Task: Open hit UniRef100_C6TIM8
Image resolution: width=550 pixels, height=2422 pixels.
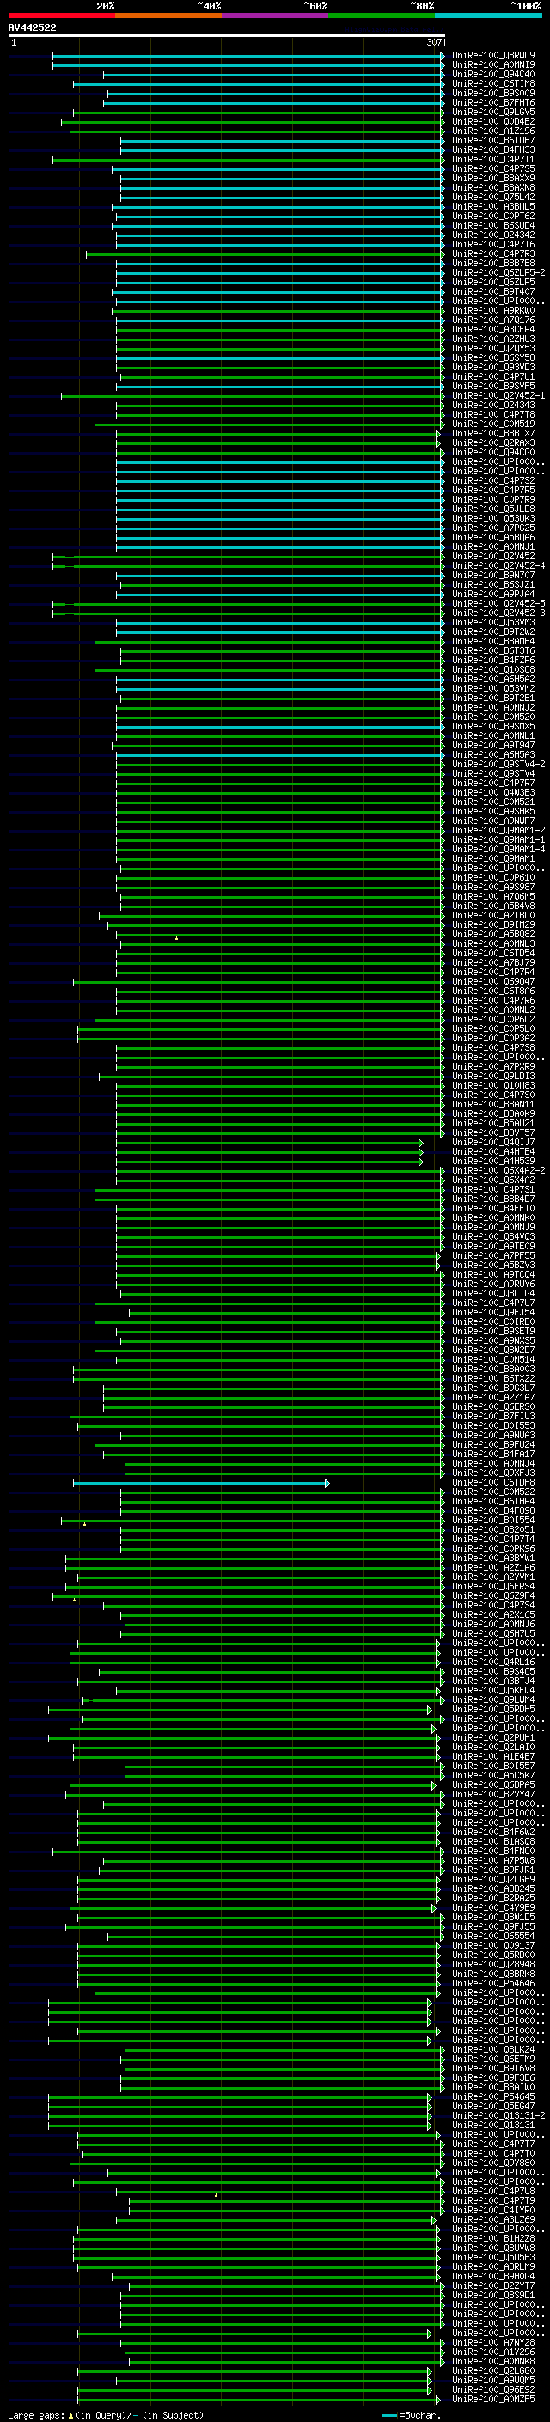Action: (x=493, y=83)
